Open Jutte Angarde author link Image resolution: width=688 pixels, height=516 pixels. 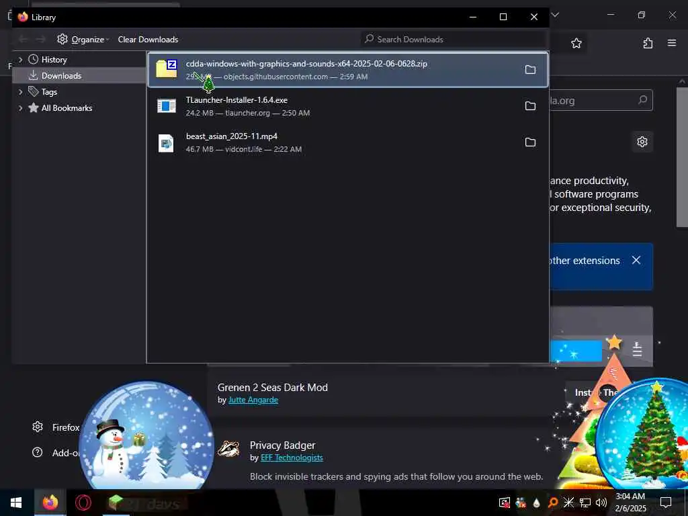[x=253, y=400]
